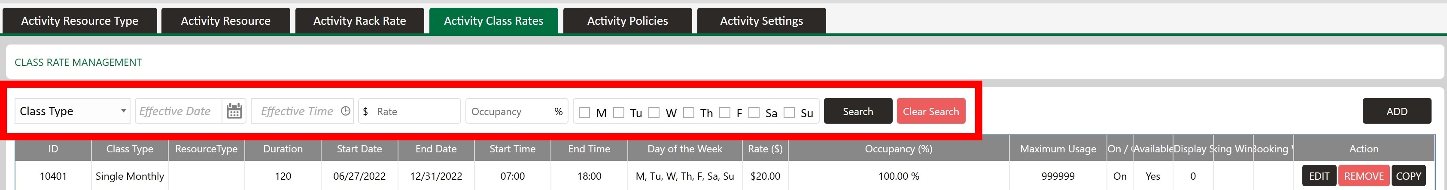Expand the Class Type dropdown
This screenshot has width=1447, height=190.
(73, 111)
